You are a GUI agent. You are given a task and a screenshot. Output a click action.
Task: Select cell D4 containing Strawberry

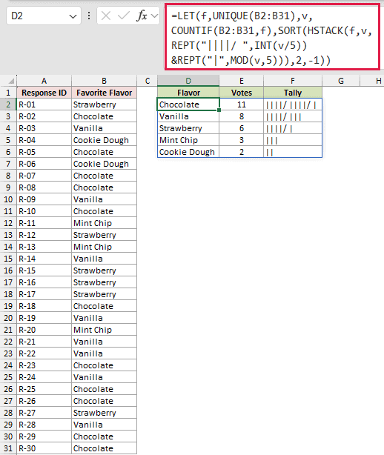pos(188,128)
